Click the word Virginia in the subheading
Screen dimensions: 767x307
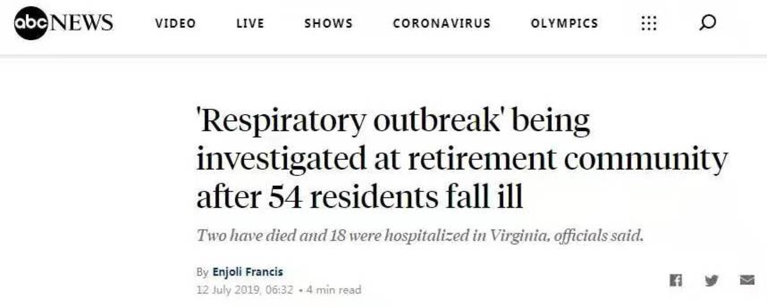(x=518, y=235)
